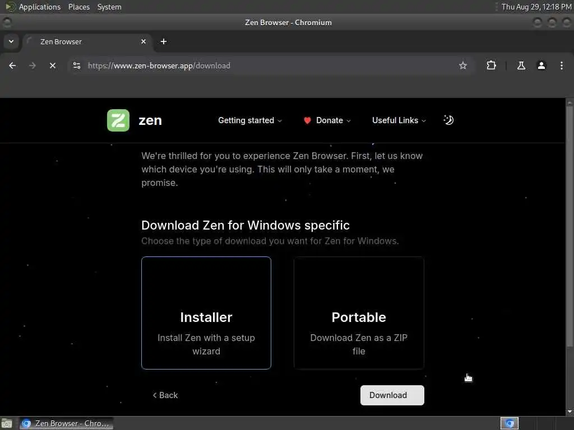Click the Zen logo icon
The width and height of the screenshot is (574, 430).
118,120
